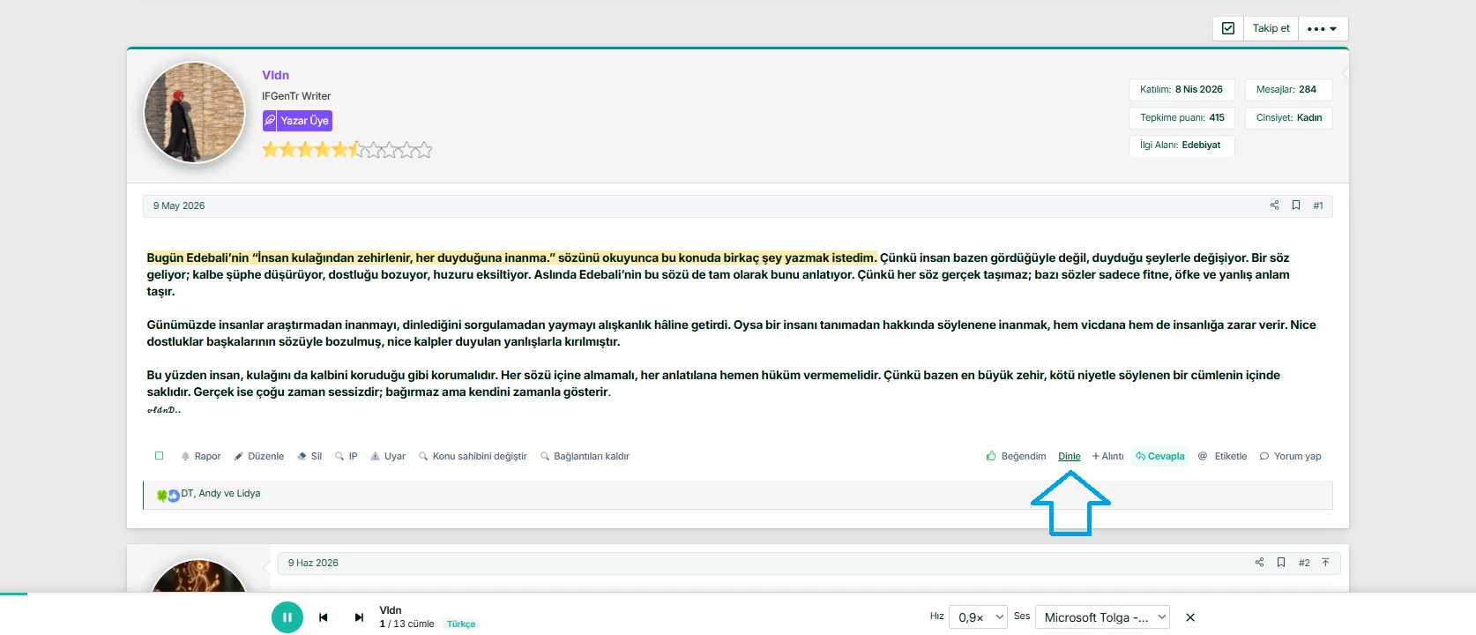Image resolution: width=1476 pixels, height=635 pixels.
Task: Open post permalink #1
Action: [x=1318, y=205]
